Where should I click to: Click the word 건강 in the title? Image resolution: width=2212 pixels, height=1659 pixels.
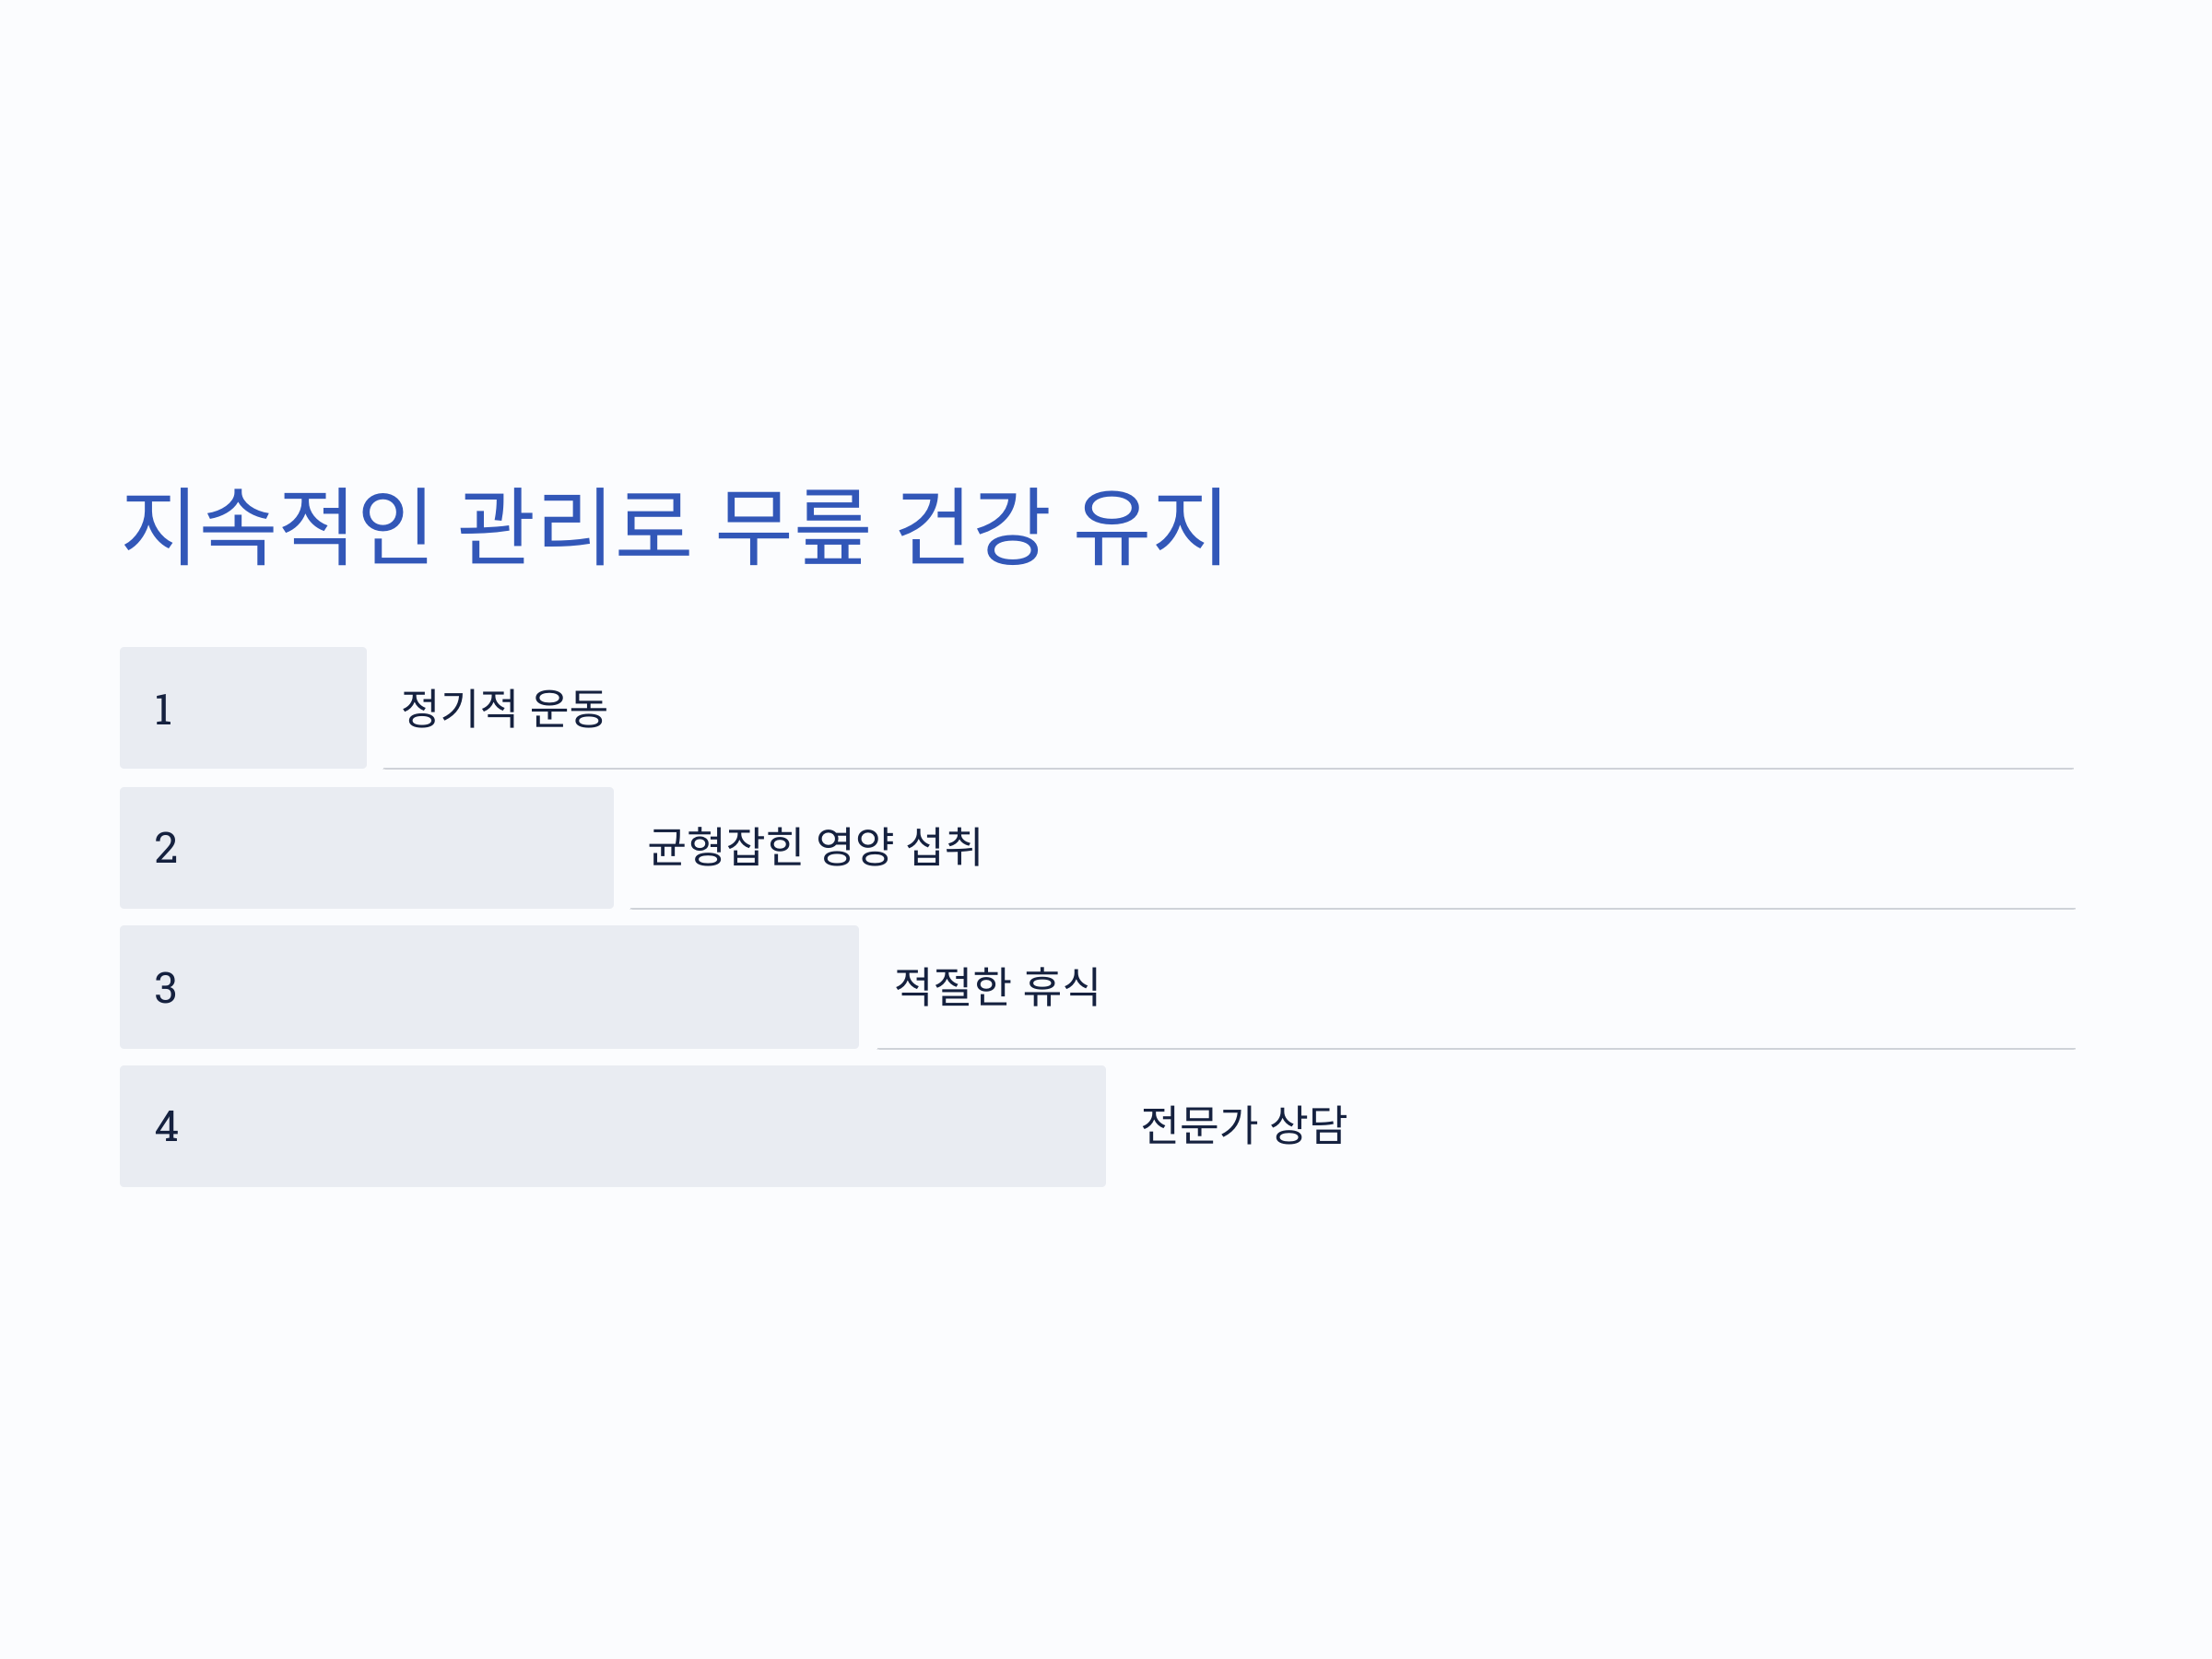[973, 526]
